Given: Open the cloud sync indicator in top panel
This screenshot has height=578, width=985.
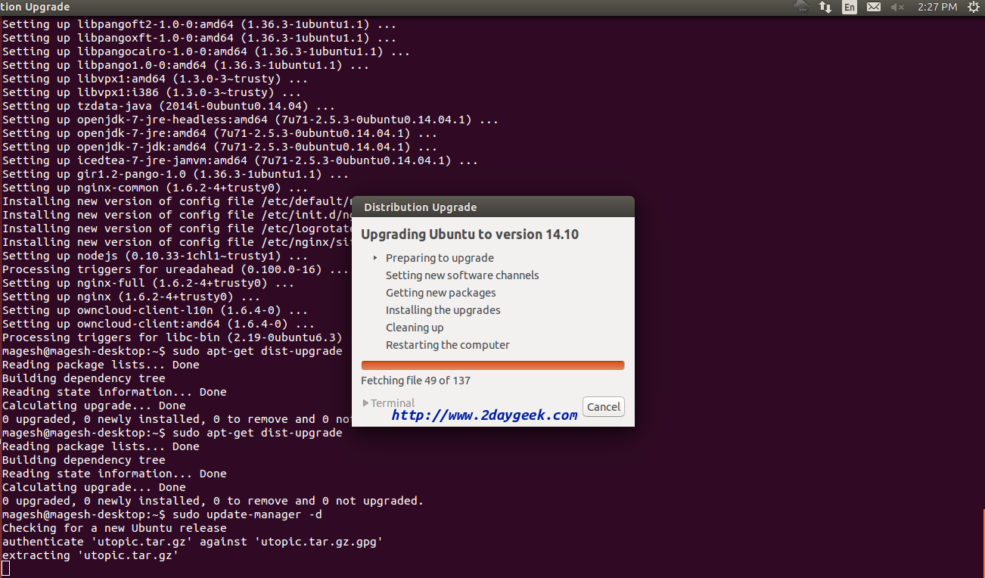Looking at the screenshot, I should 801,7.
